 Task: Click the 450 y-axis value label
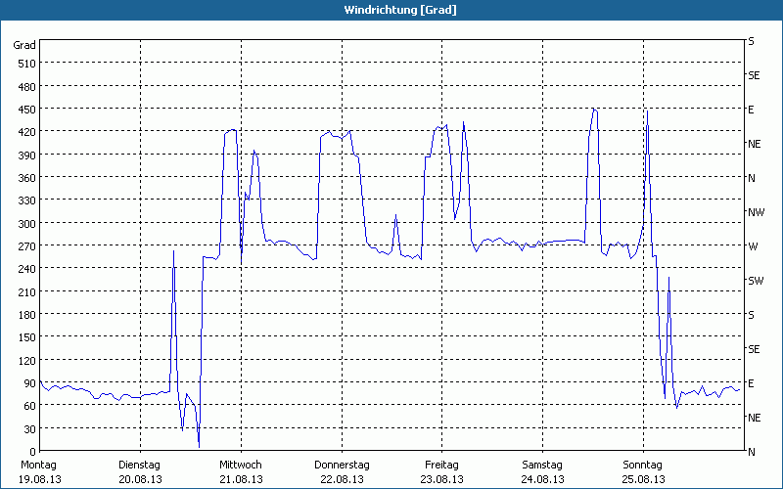coord(24,110)
